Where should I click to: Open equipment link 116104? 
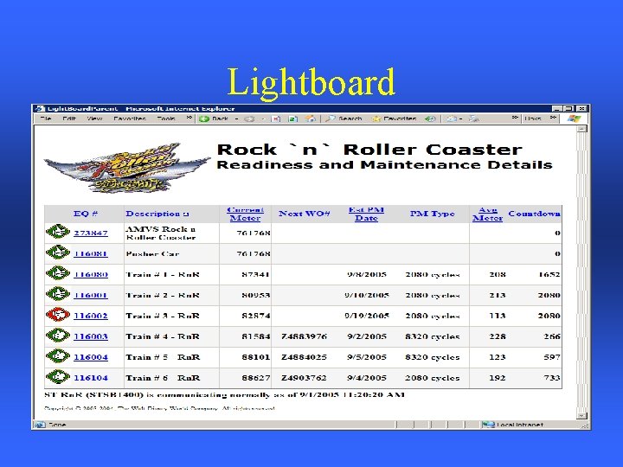[x=91, y=378]
